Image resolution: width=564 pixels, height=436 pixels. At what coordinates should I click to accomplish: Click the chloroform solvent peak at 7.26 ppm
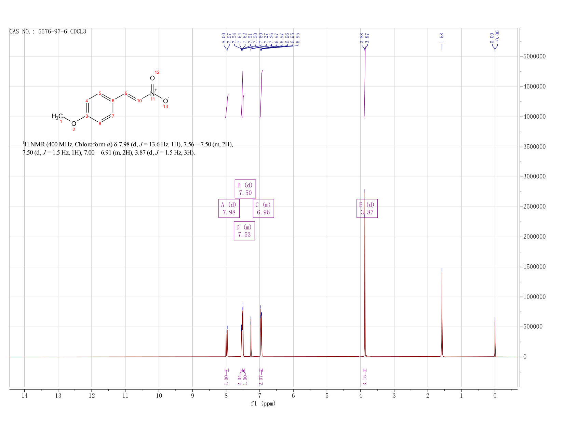251,339
